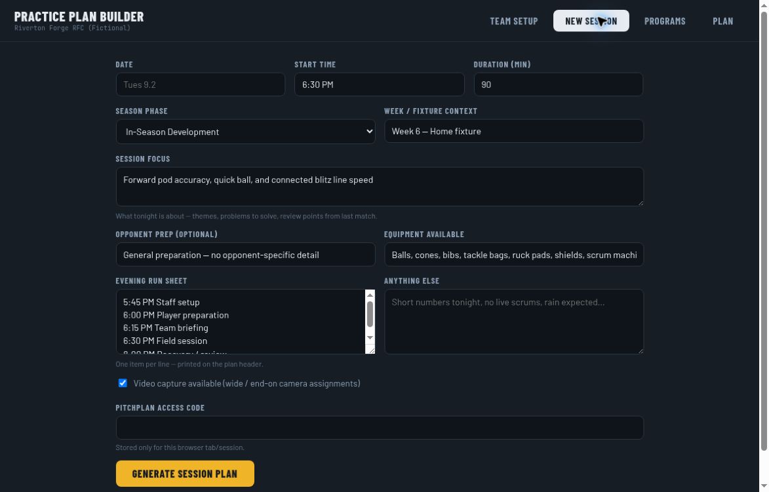The width and height of the screenshot is (769, 492).
Task: Focus the Date input field
Action: [x=200, y=85]
